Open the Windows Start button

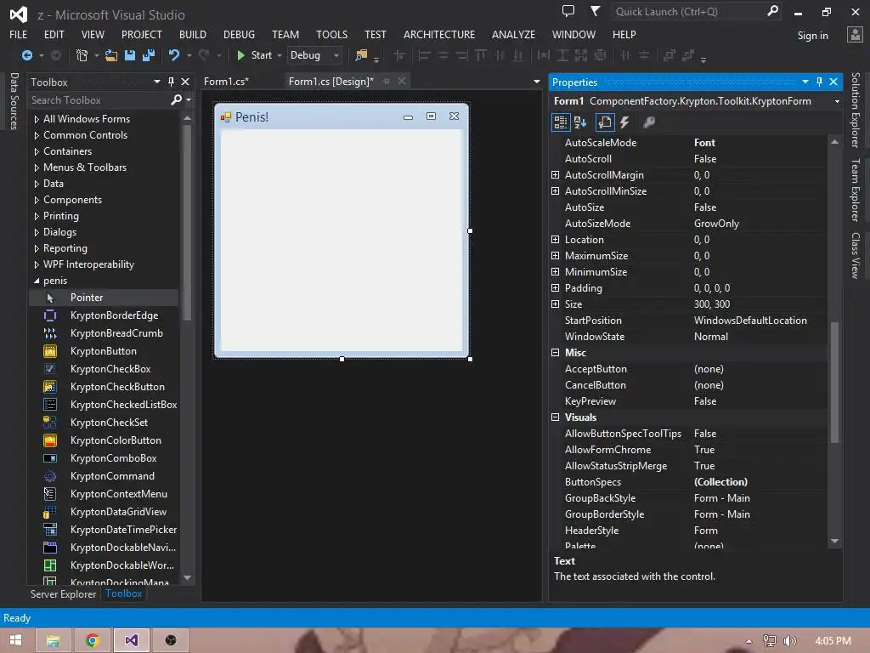coord(15,640)
